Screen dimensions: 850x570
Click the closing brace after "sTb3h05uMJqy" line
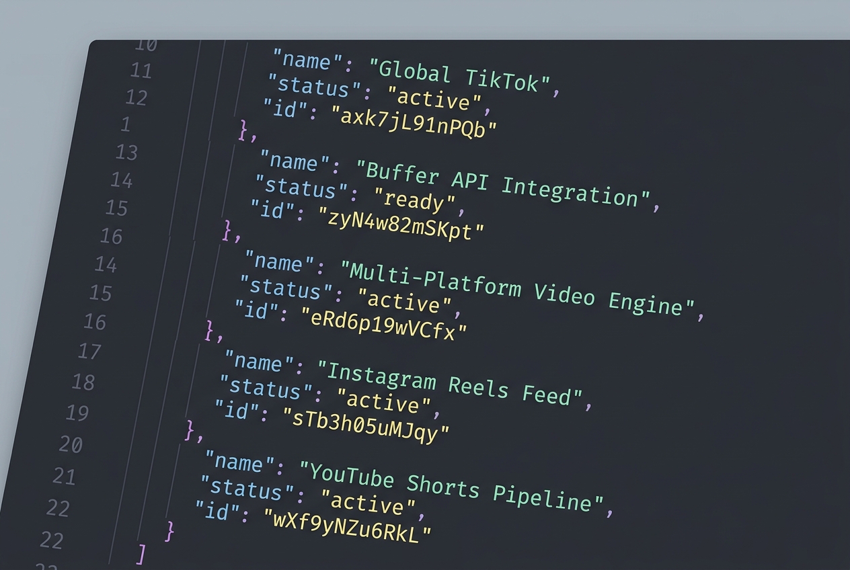[x=191, y=430]
